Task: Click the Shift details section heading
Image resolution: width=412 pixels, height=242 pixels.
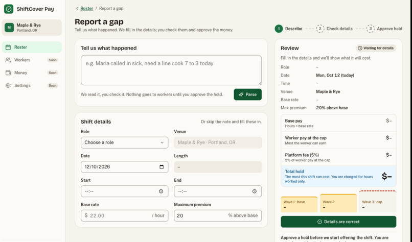Action: (x=96, y=122)
